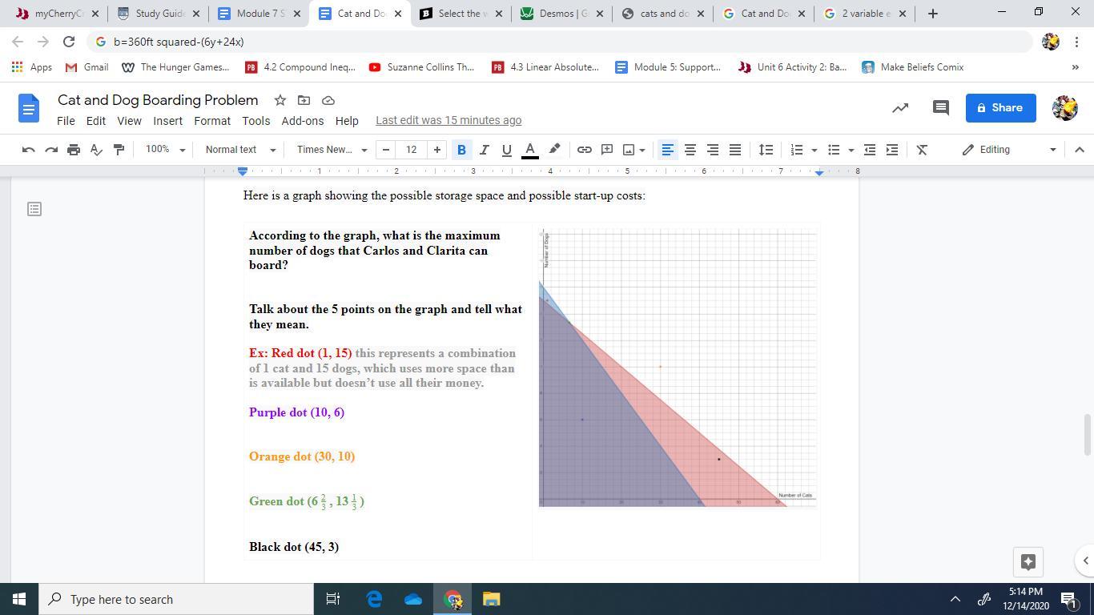Open the Help menu

(347, 121)
